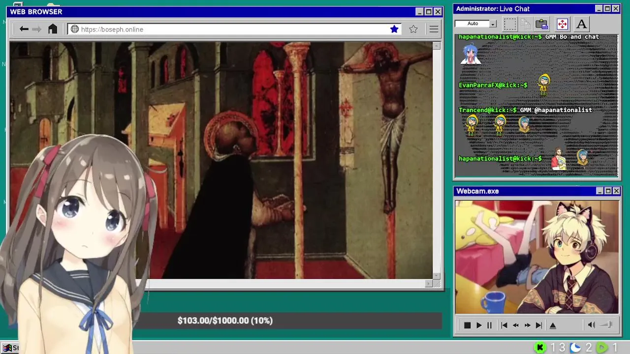This screenshot has width=630, height=354.
Task: Click the Administrator: Live Chat title text
Action: coord(493,9)
